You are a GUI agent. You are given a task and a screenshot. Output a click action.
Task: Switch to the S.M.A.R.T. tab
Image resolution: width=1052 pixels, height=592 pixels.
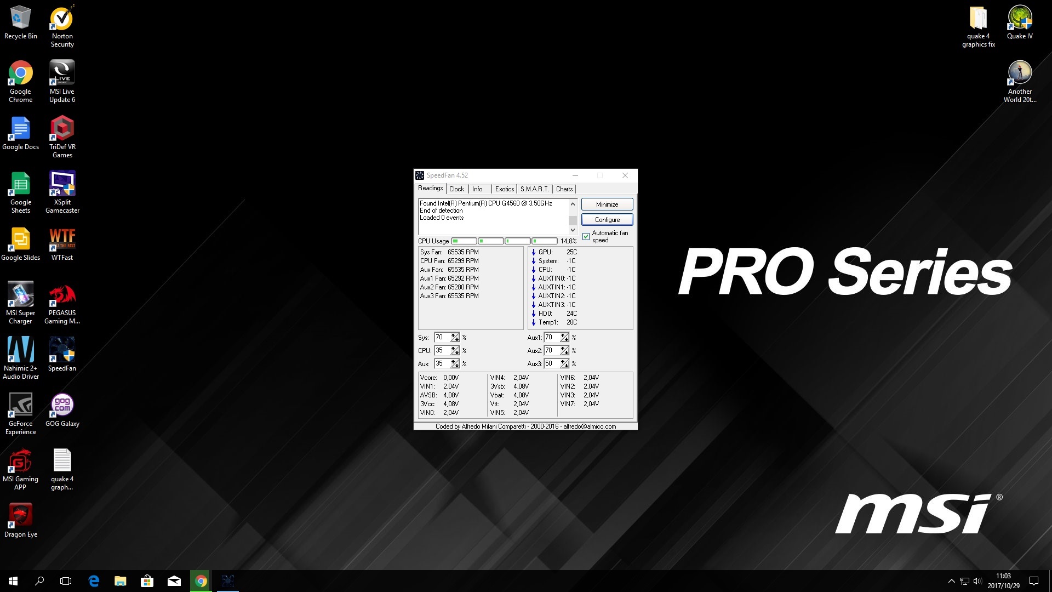coord(534,189)
